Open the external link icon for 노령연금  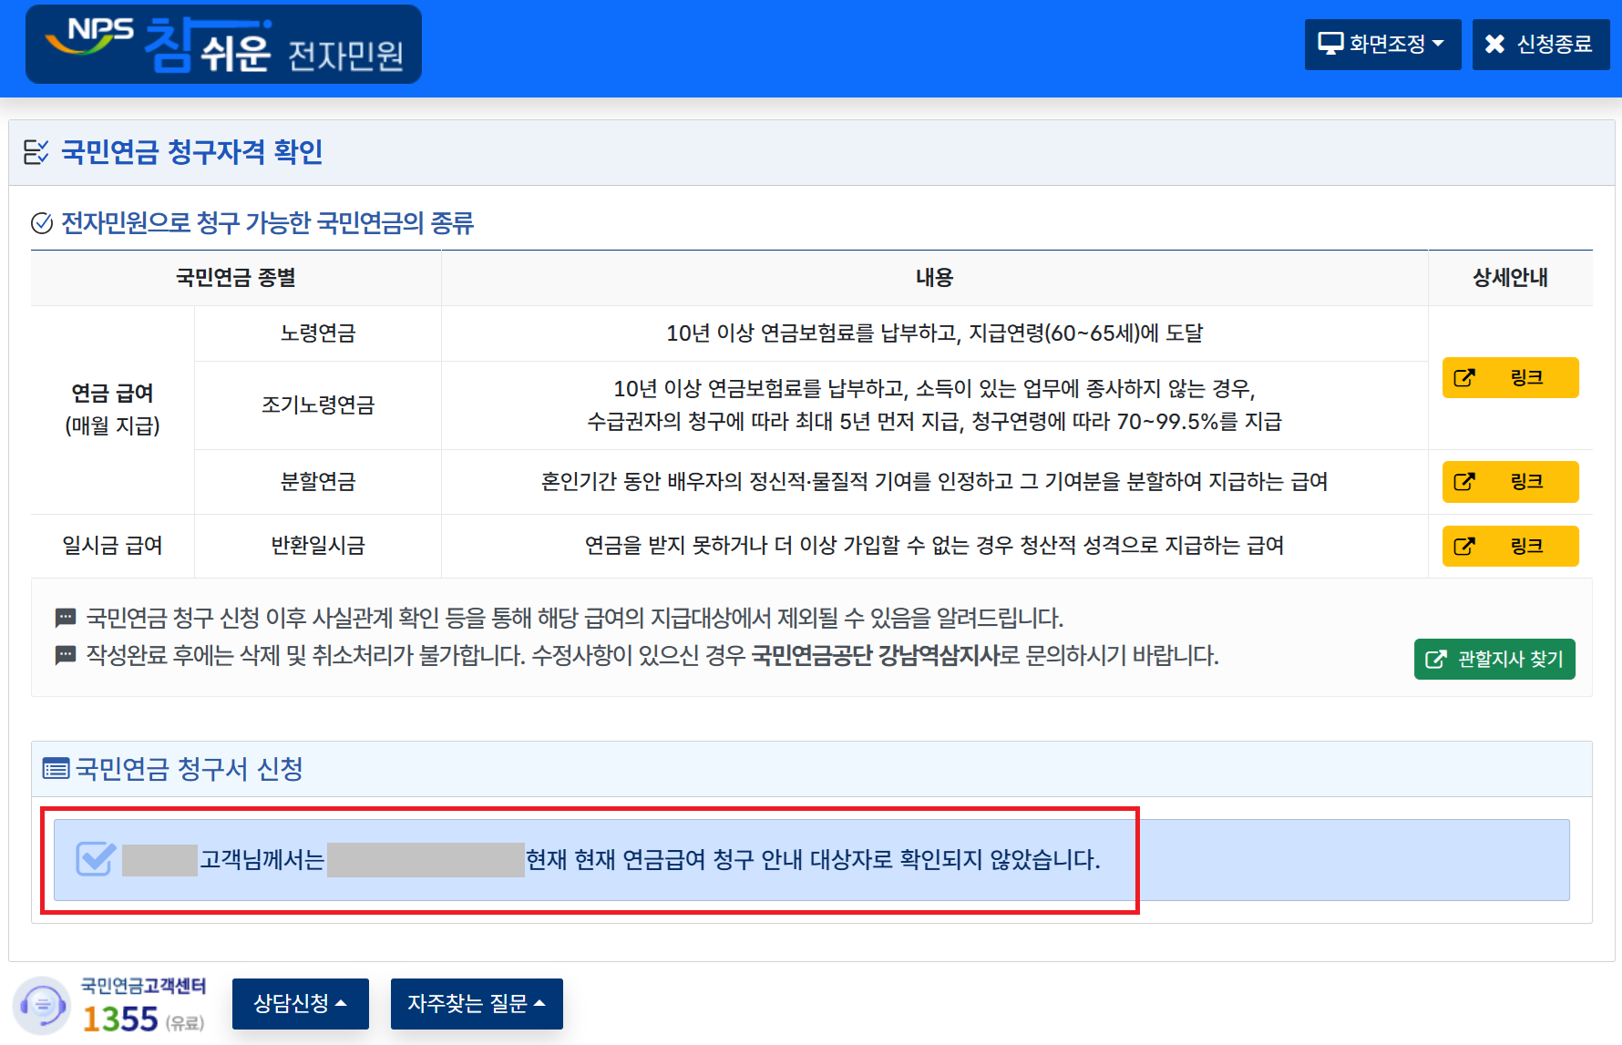[1463, 377]
